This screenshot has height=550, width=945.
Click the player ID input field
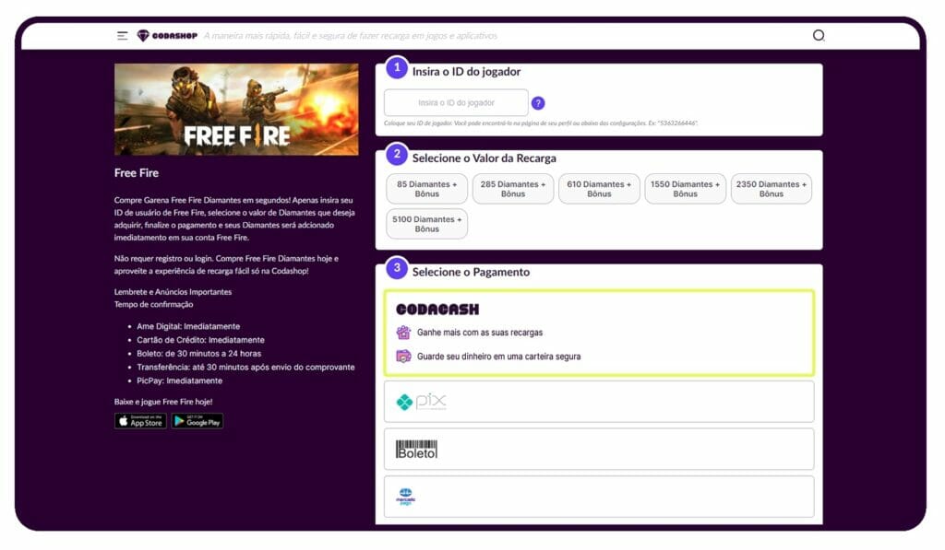tap(456, 103)
